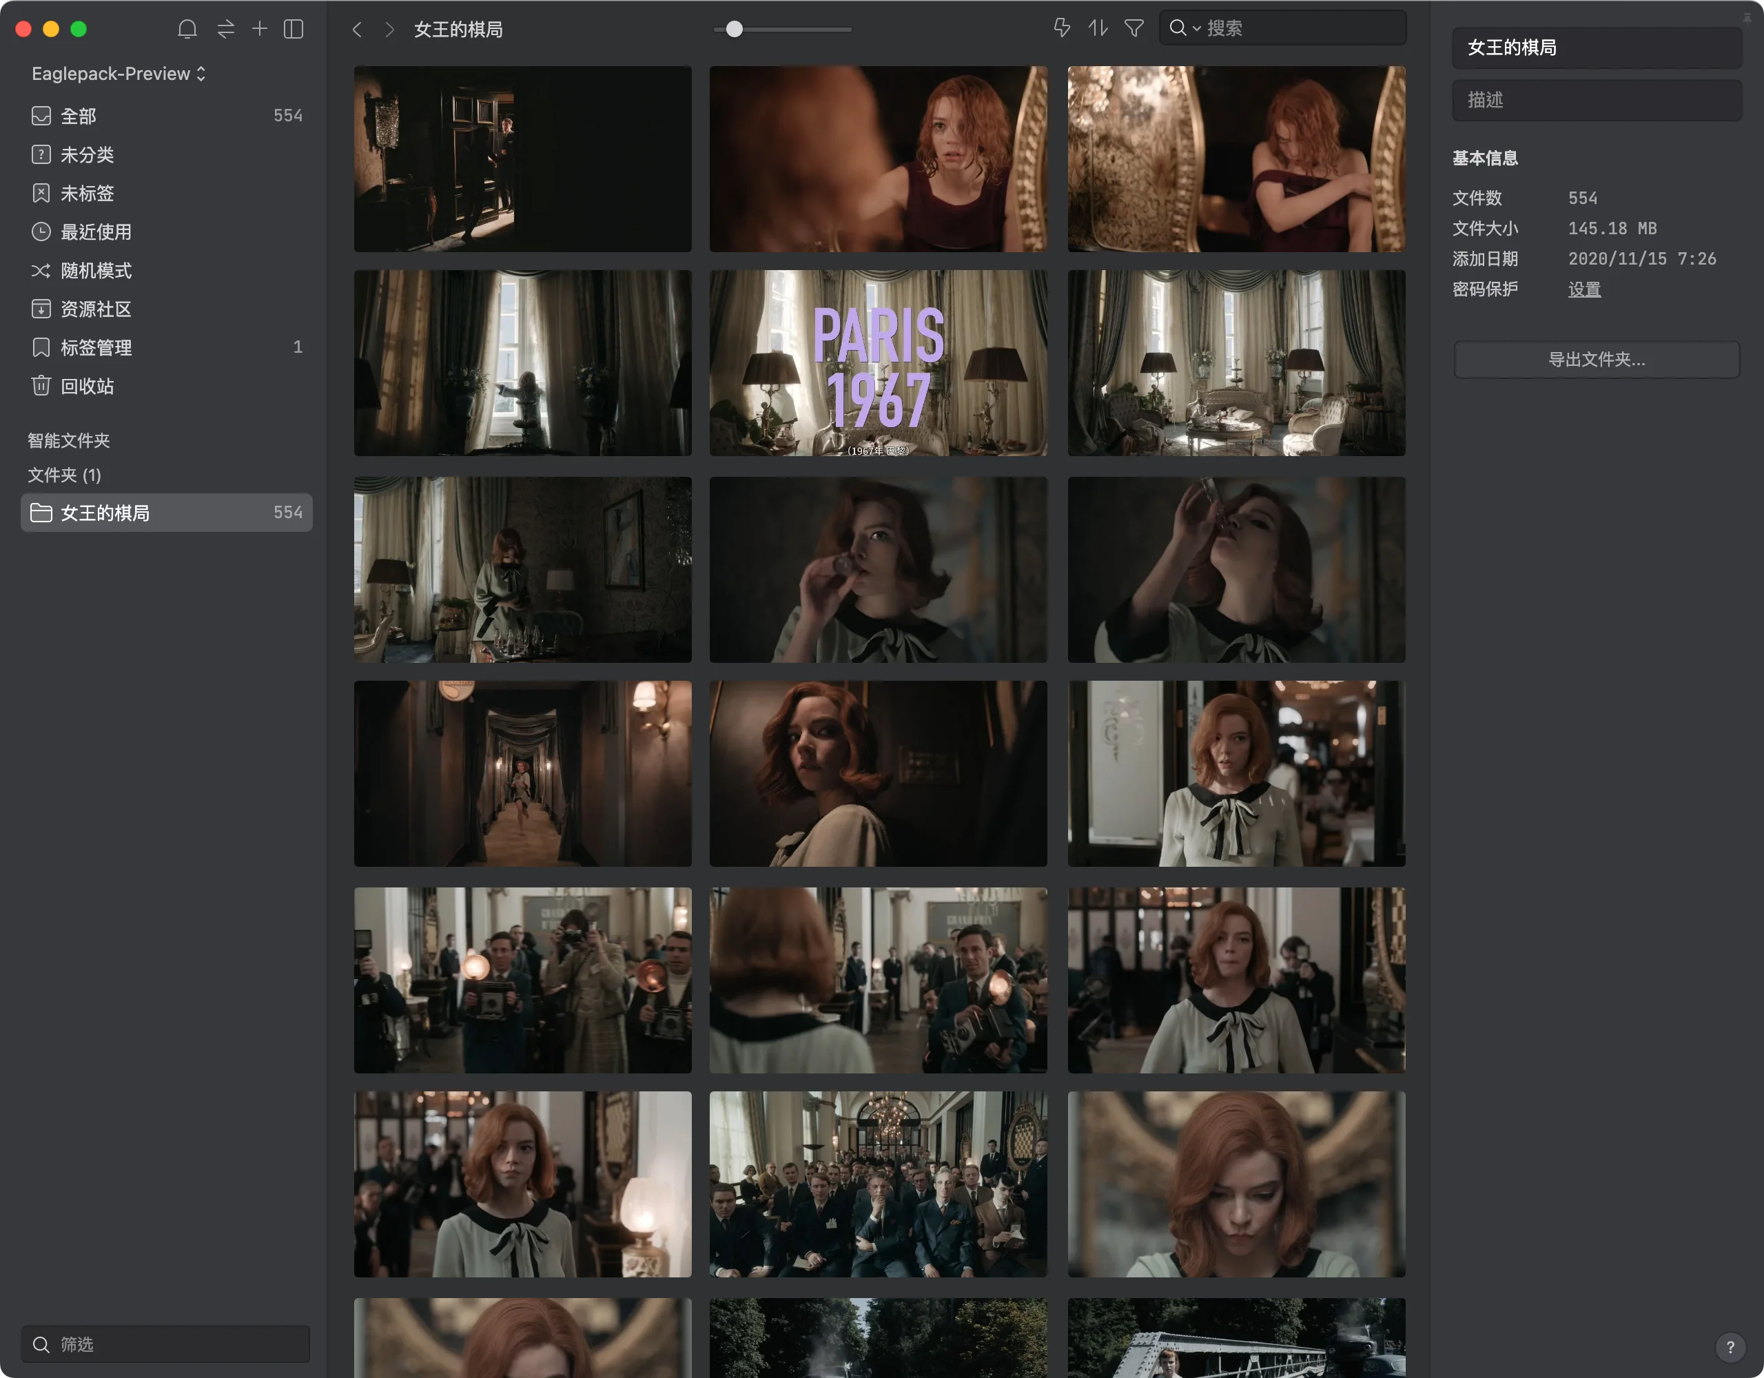
Task: Click the 智能文件夹 section header
Action: (69, 440)
